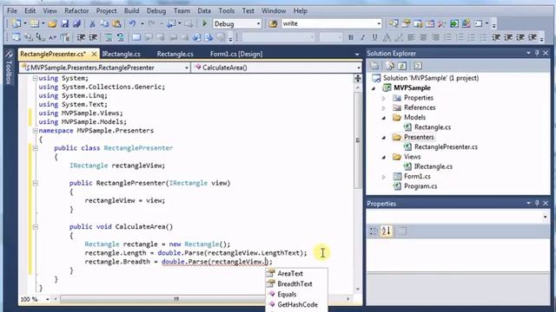
Task: Click the Toggle Bookmark icon
Action: point(136,37)
